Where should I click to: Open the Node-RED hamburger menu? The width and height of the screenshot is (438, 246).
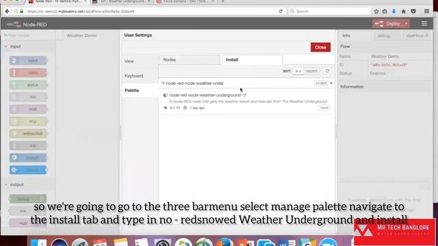click(x=424, y=24)
